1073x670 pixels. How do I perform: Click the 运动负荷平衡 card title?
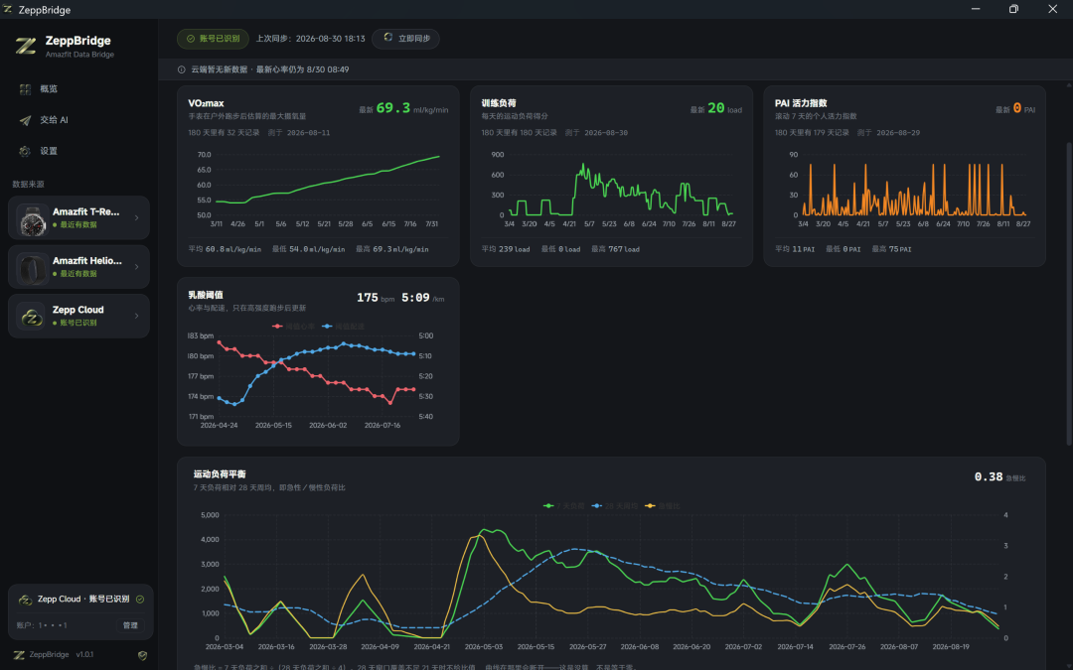click(x=220, y=473)
